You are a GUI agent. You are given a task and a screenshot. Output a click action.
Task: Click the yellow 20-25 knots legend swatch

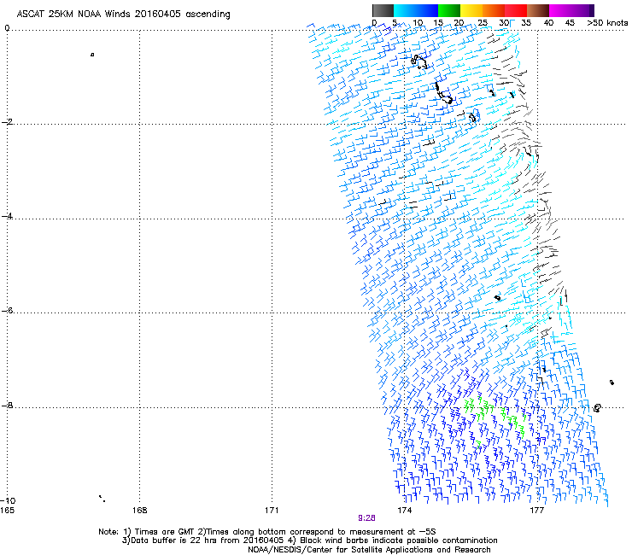[471, 10]
